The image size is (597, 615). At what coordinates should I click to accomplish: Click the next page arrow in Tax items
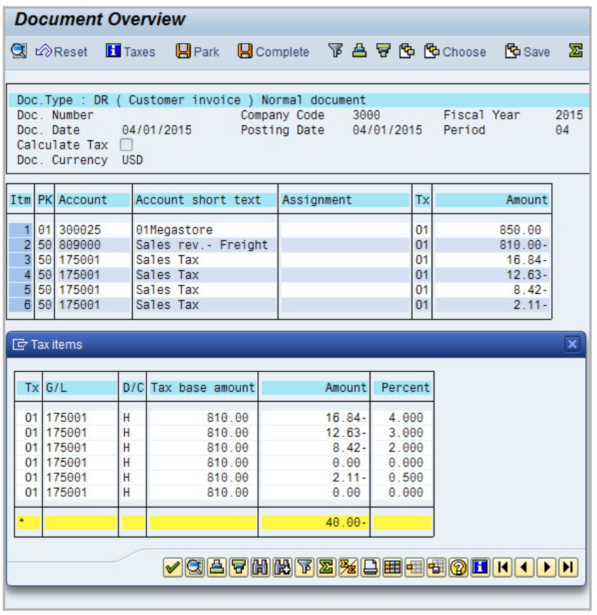pos(547,567)
